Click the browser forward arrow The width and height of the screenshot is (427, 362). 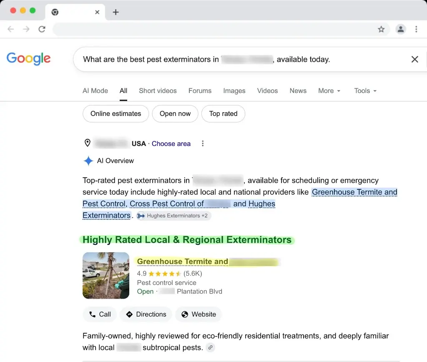26,29
